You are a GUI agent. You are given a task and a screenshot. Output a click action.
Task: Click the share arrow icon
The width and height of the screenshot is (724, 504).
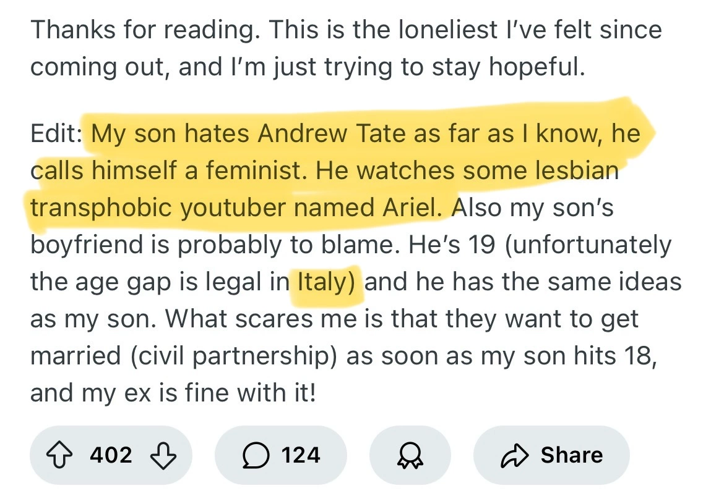(513, 455)
